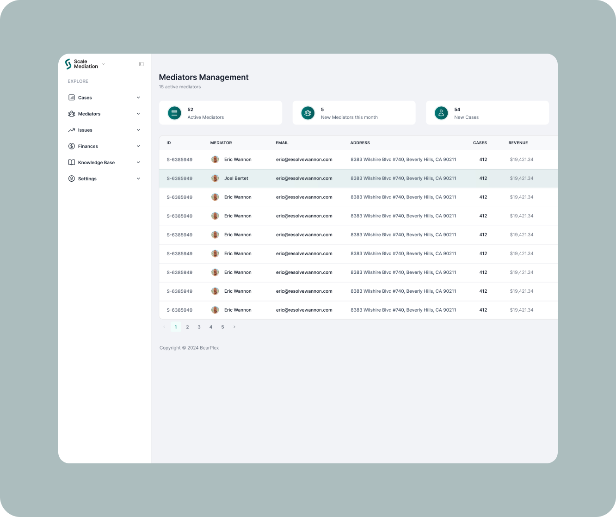Go to page 3 of the table

(x=199, y=327)
